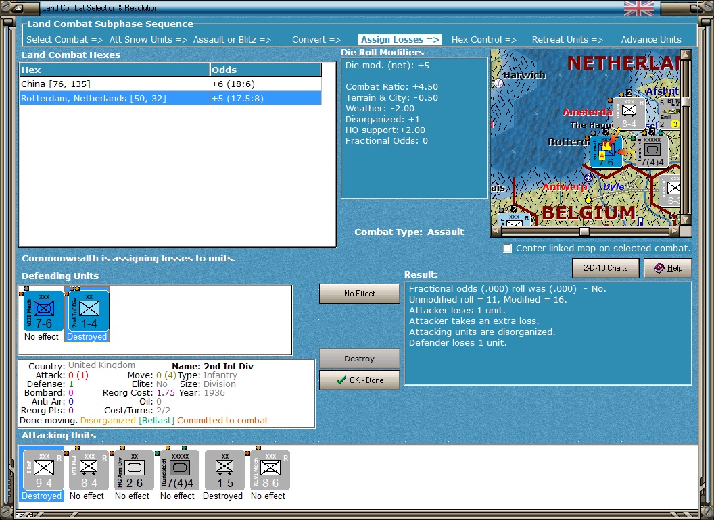Click the Harwich port anchor on map
The width and height of the screenshot is (714, 520).
[499, 83]
